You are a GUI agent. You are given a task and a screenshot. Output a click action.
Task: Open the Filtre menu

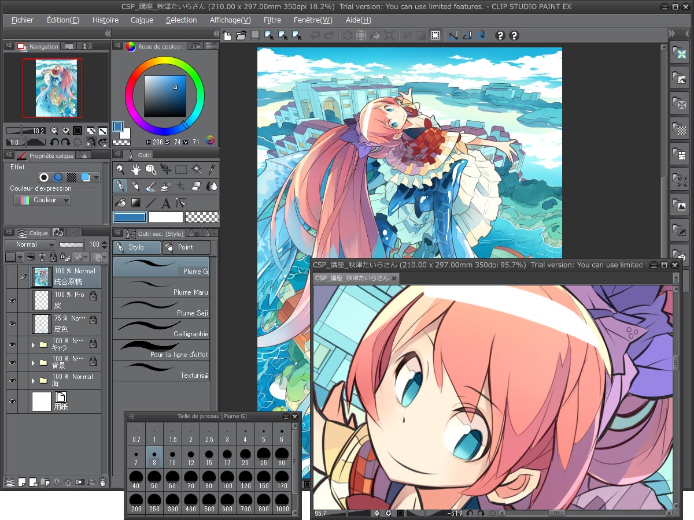click(272, 20)
